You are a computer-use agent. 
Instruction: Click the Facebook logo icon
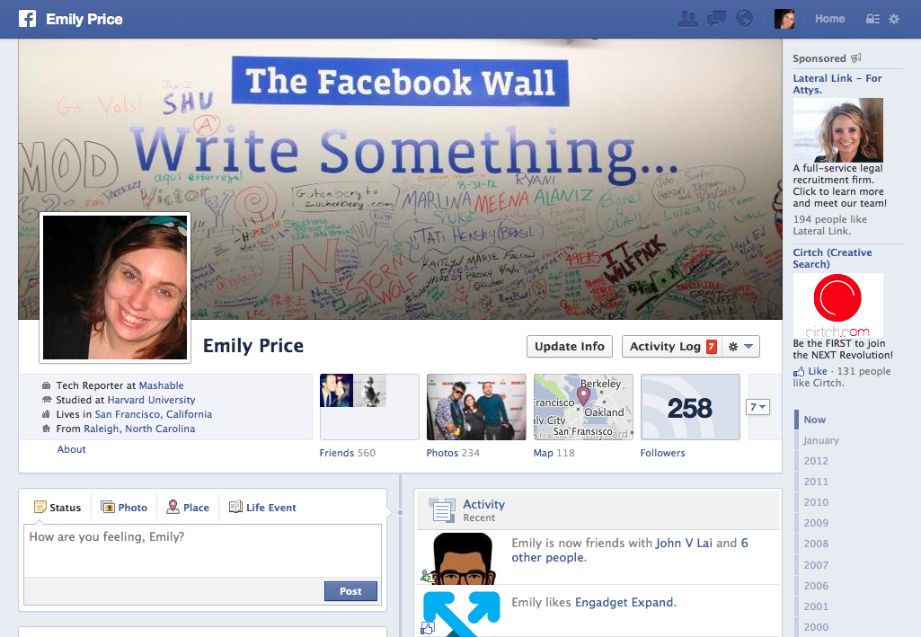27,19
